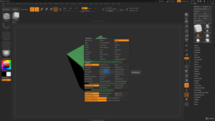Image resolution: width=215 pixels, height=121 pixels.
Task: Click the Frame icon in right shelf
Action: click(186, 67)
